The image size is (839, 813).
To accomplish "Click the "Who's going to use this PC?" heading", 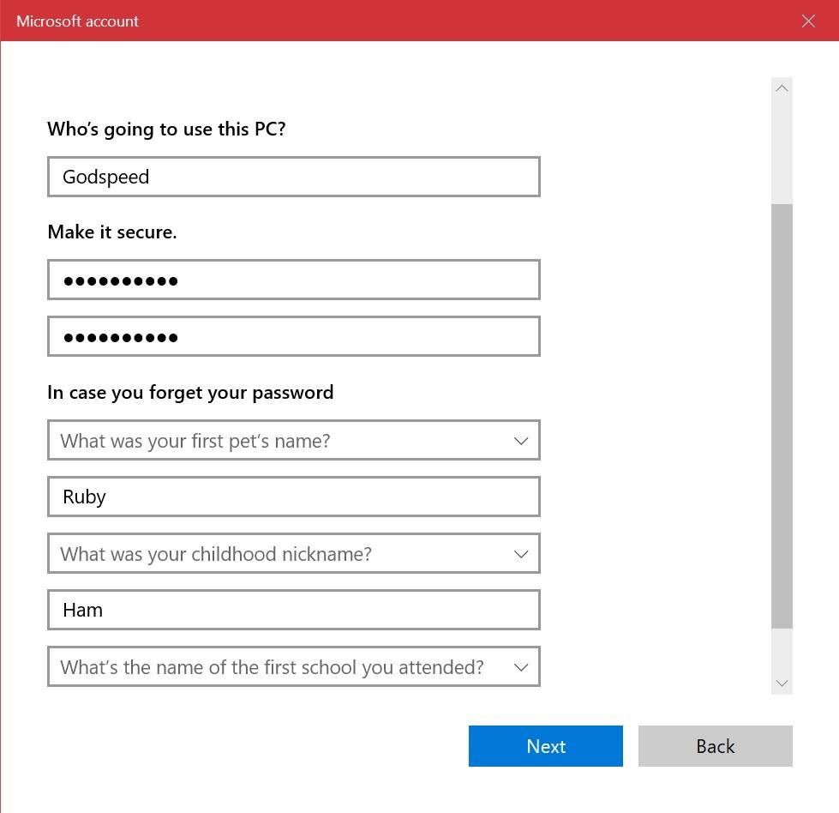I will click(x=166, y=129).
